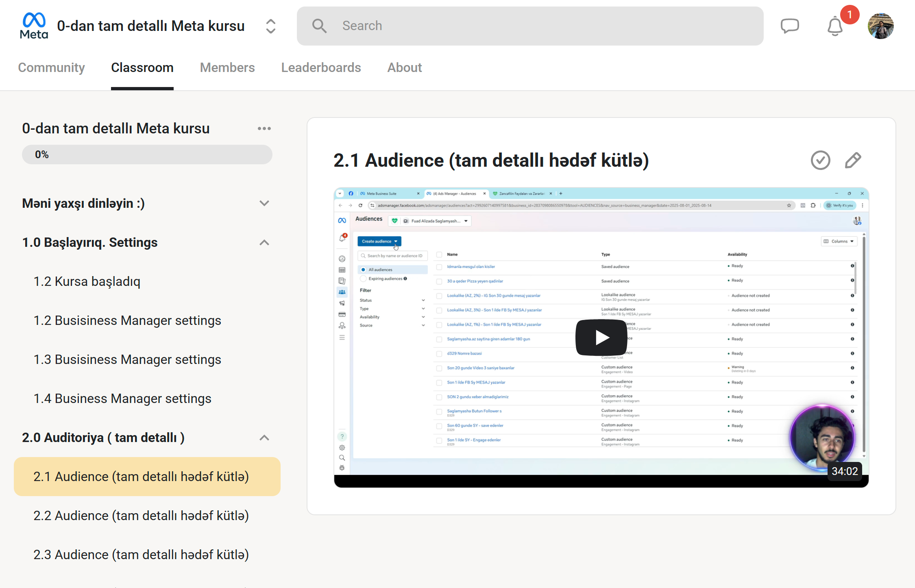Open the course three-dots options menu
915x588 pixels.
pyautogui.click(x=264, y=128)
